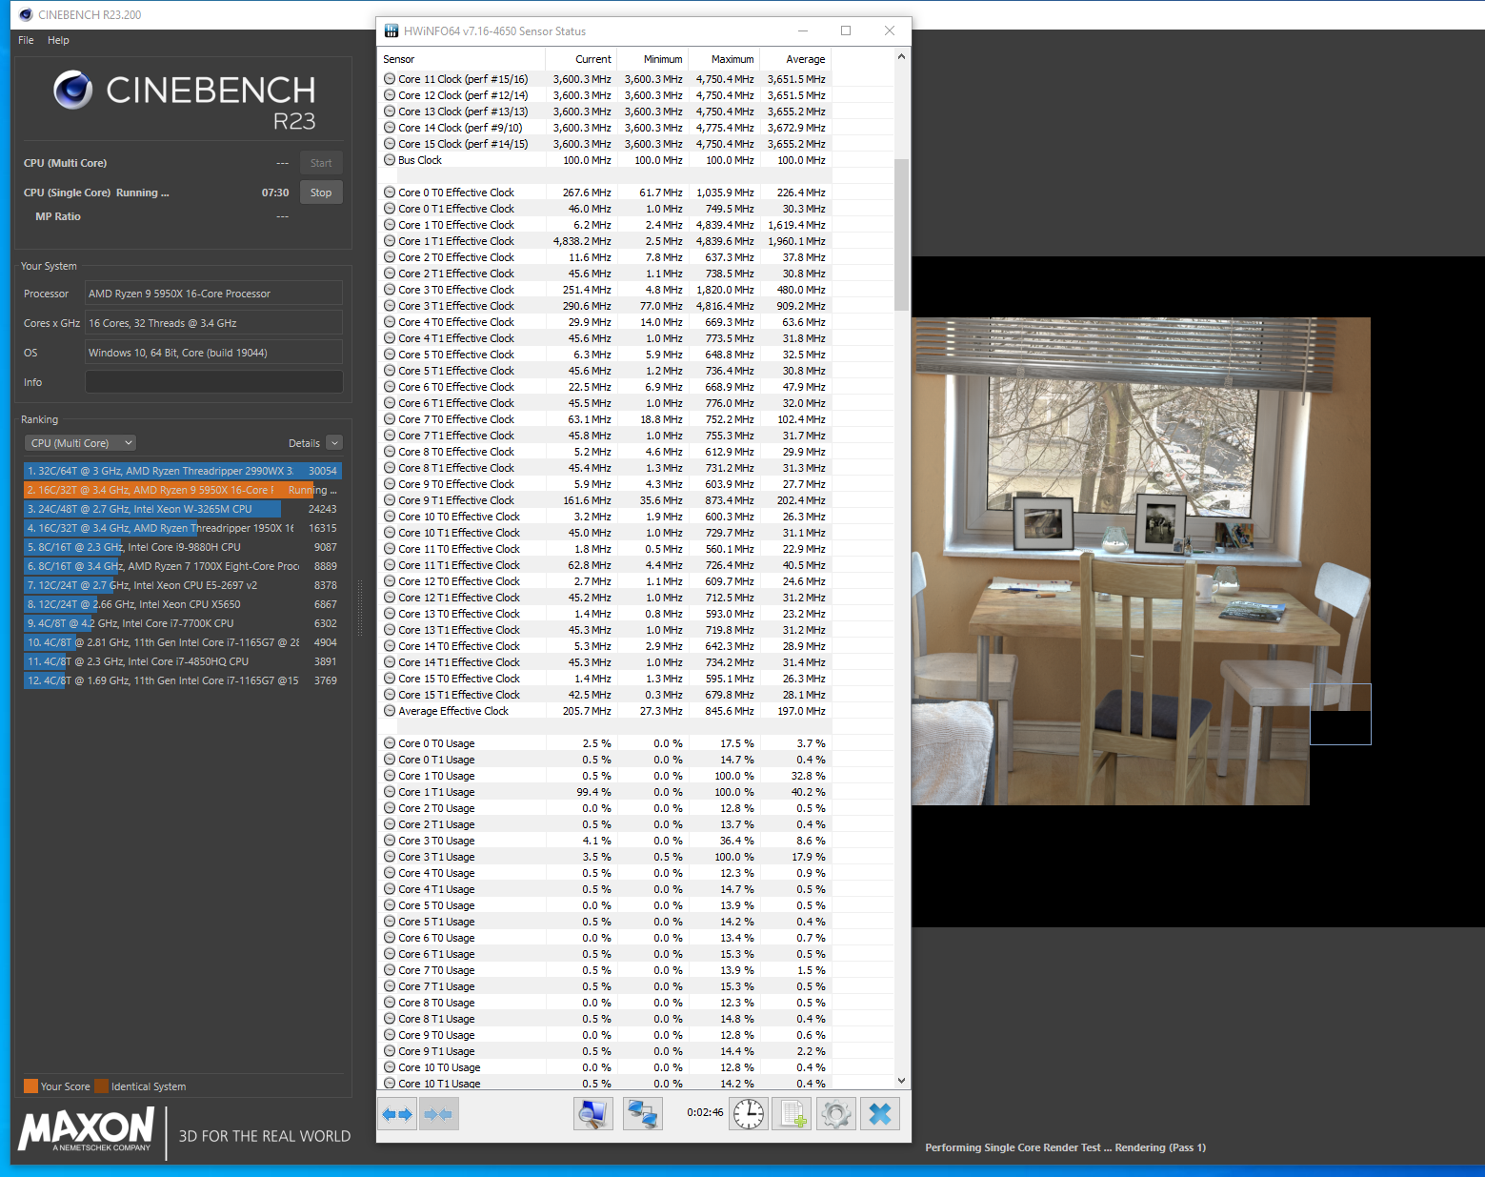The image size is (1485, 1177).
Task: Open the File menu in Cinebench
Action: [x=26, y=40]
